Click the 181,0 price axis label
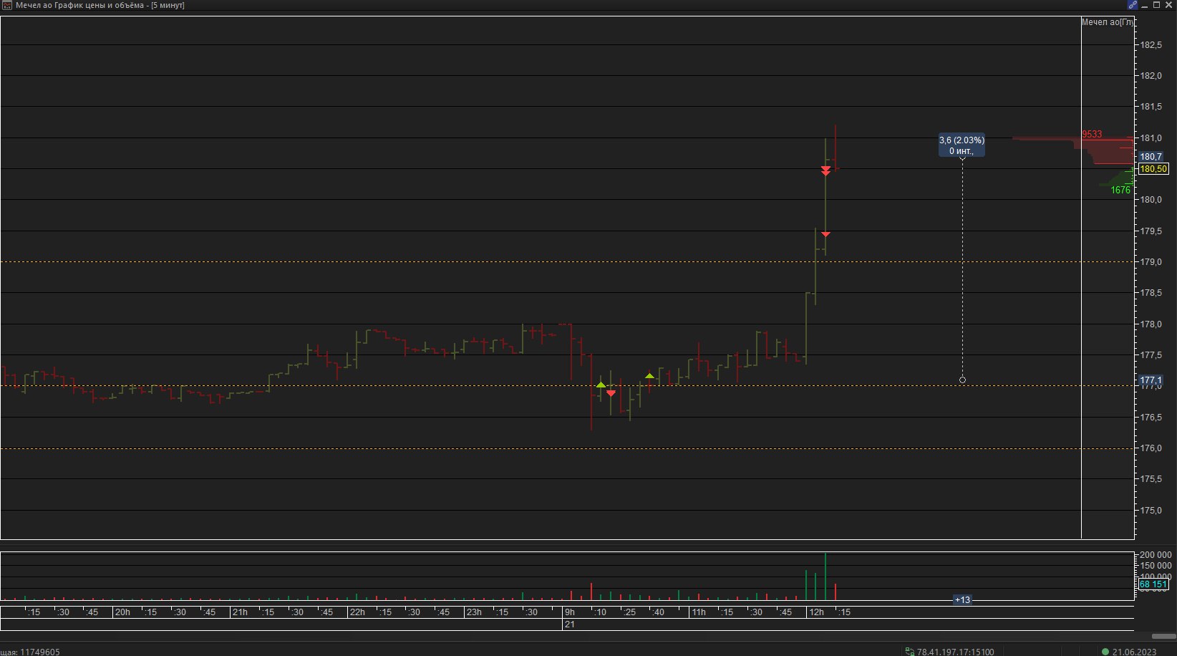The height and width of the screenshot is (656, 1177). (1151, 138)
